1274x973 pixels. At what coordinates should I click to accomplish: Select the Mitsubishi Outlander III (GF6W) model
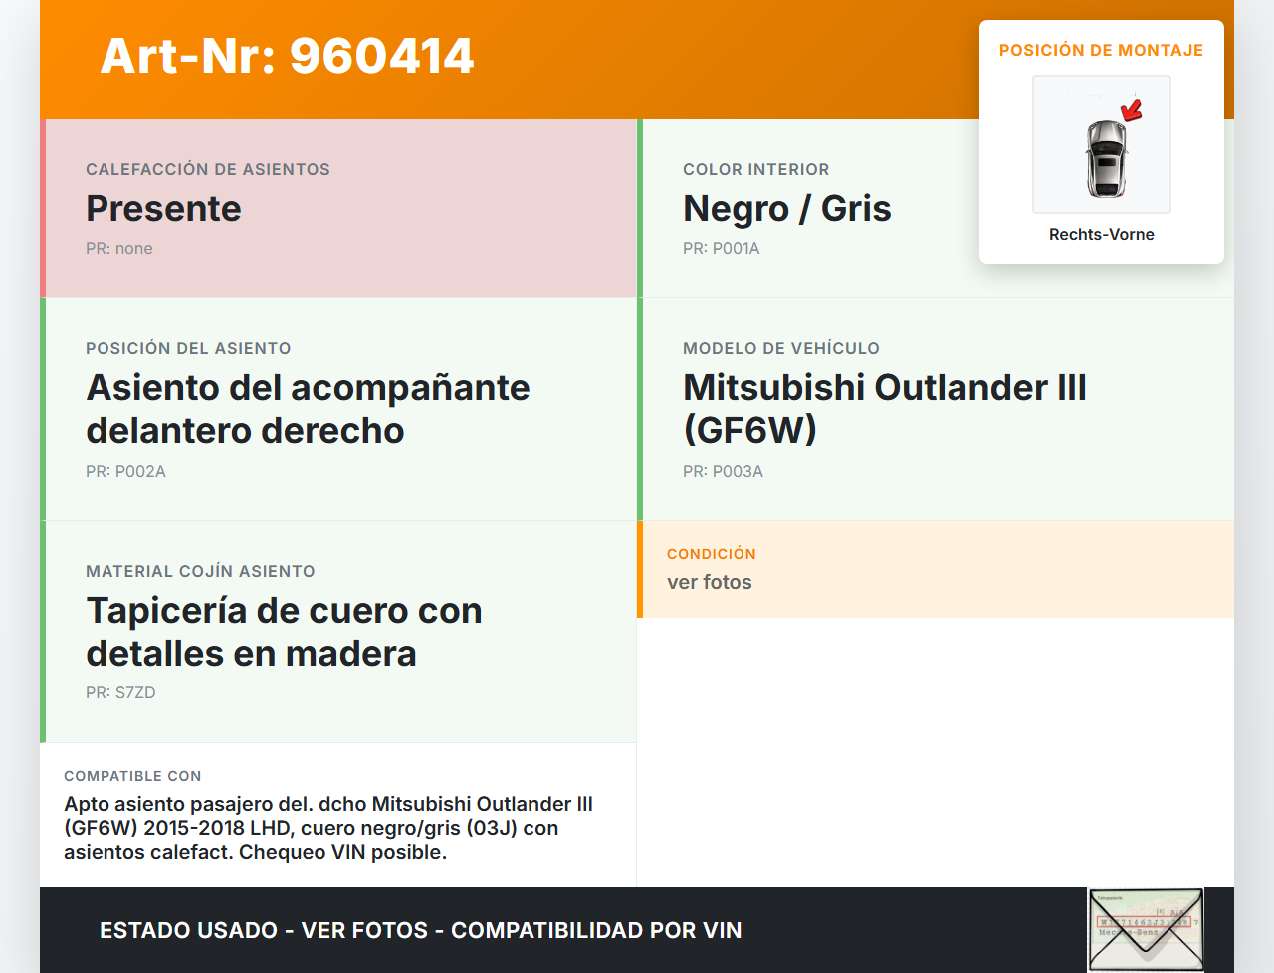(884, 408)
